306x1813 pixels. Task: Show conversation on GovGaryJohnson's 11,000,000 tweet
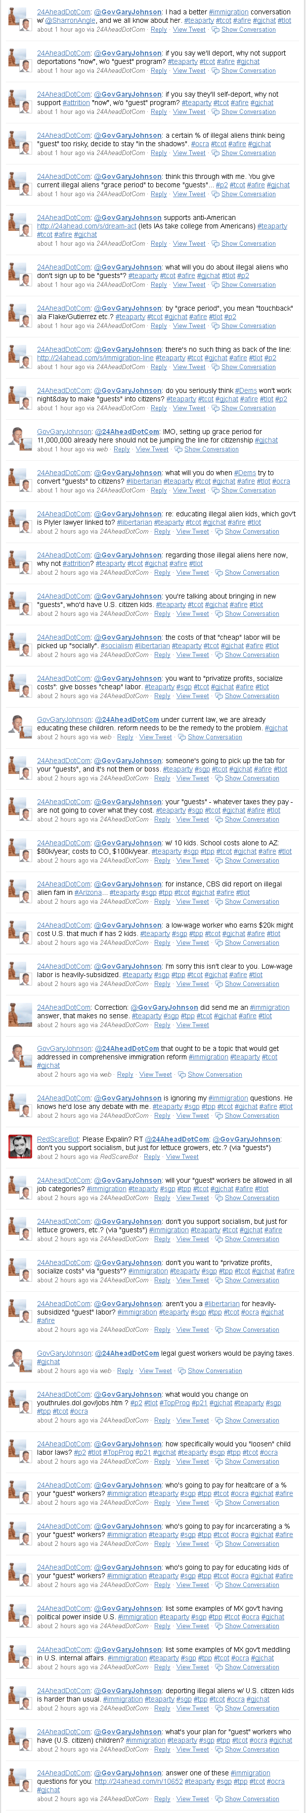(x=211, y=449)
